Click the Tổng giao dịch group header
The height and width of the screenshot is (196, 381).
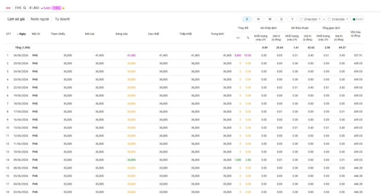pyautogui.click(x=331, y=28)
